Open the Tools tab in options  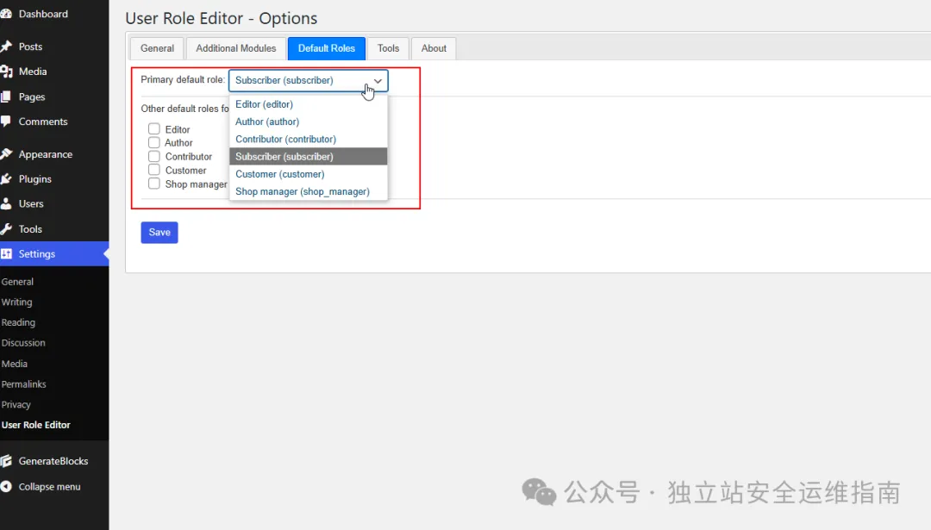(x=388, y=48)
